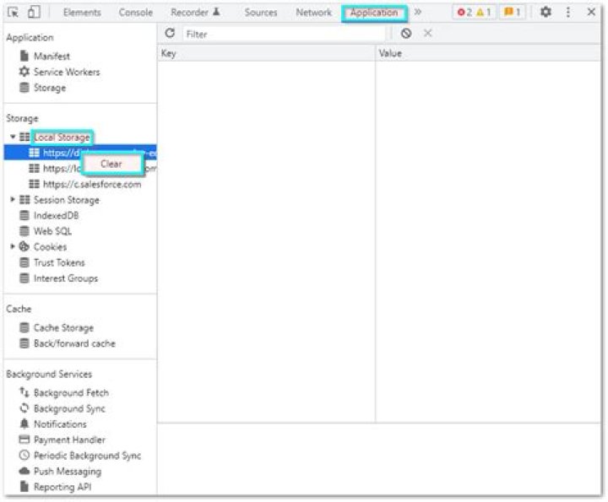The image size is (608, 502).
Task: Click the Periodic Background Sync clock icon
Action: click(x=24, y=455)
